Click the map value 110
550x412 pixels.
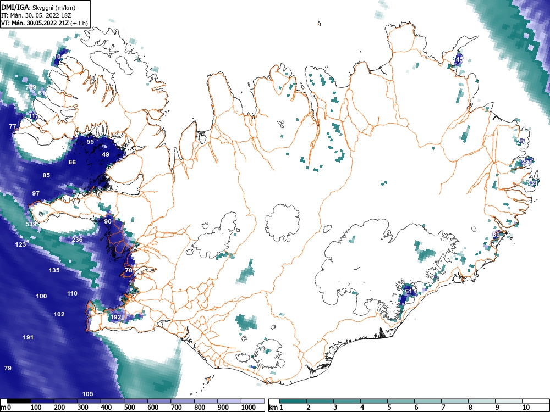click(72, 293)
